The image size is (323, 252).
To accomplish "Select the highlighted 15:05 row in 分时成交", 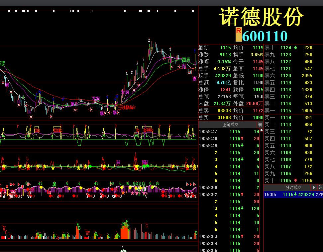I will pos(293,194).
